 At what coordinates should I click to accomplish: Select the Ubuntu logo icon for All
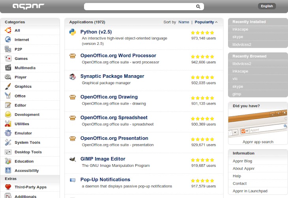[x=8, y=30]
